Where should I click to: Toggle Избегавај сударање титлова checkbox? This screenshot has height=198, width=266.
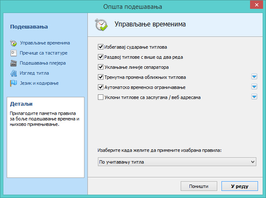[100, 47]
